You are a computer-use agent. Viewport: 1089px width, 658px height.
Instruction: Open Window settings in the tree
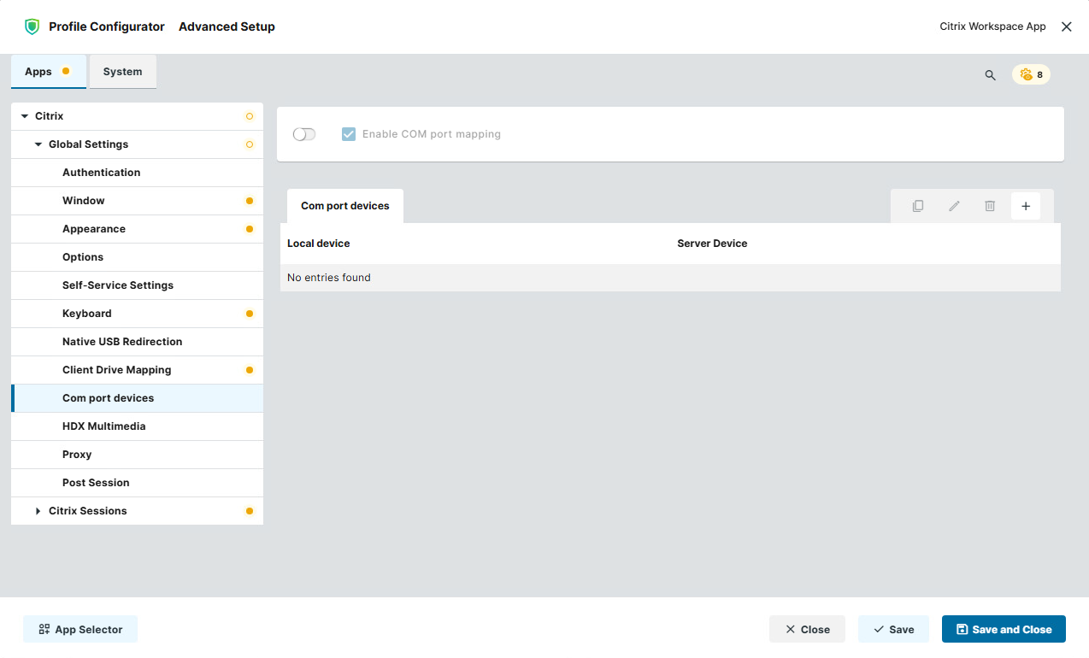[137, 201]
